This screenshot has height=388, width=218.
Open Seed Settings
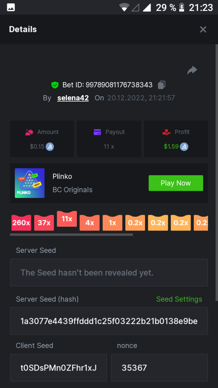(x=179, y=299)
